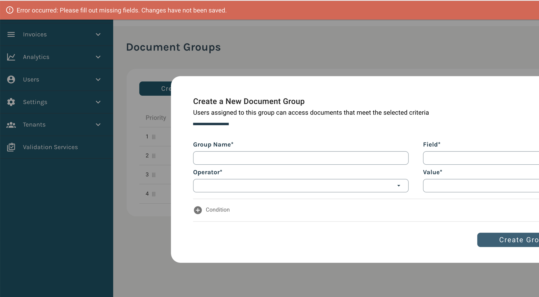Expand the Invoices menu chevron
539x297 pixels.
point(98,34)
